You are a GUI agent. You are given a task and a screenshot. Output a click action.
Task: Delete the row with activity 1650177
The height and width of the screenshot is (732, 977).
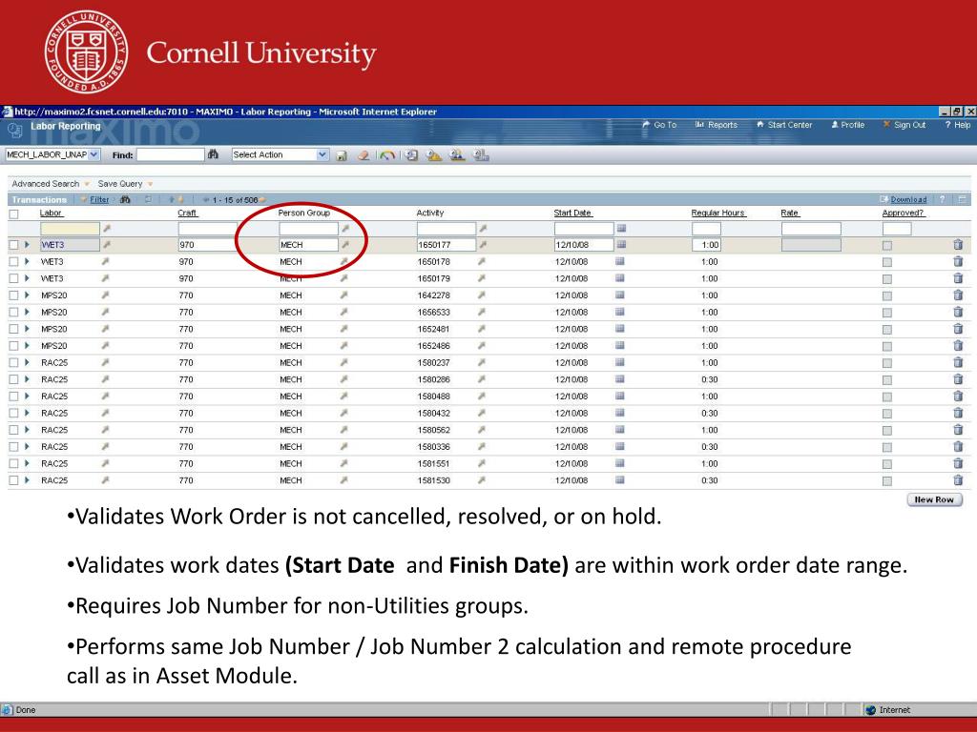point(958,245)
